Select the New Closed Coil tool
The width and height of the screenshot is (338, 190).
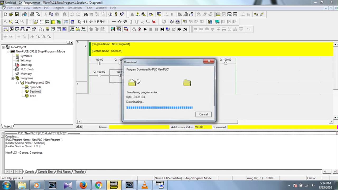tap(125, 22)
